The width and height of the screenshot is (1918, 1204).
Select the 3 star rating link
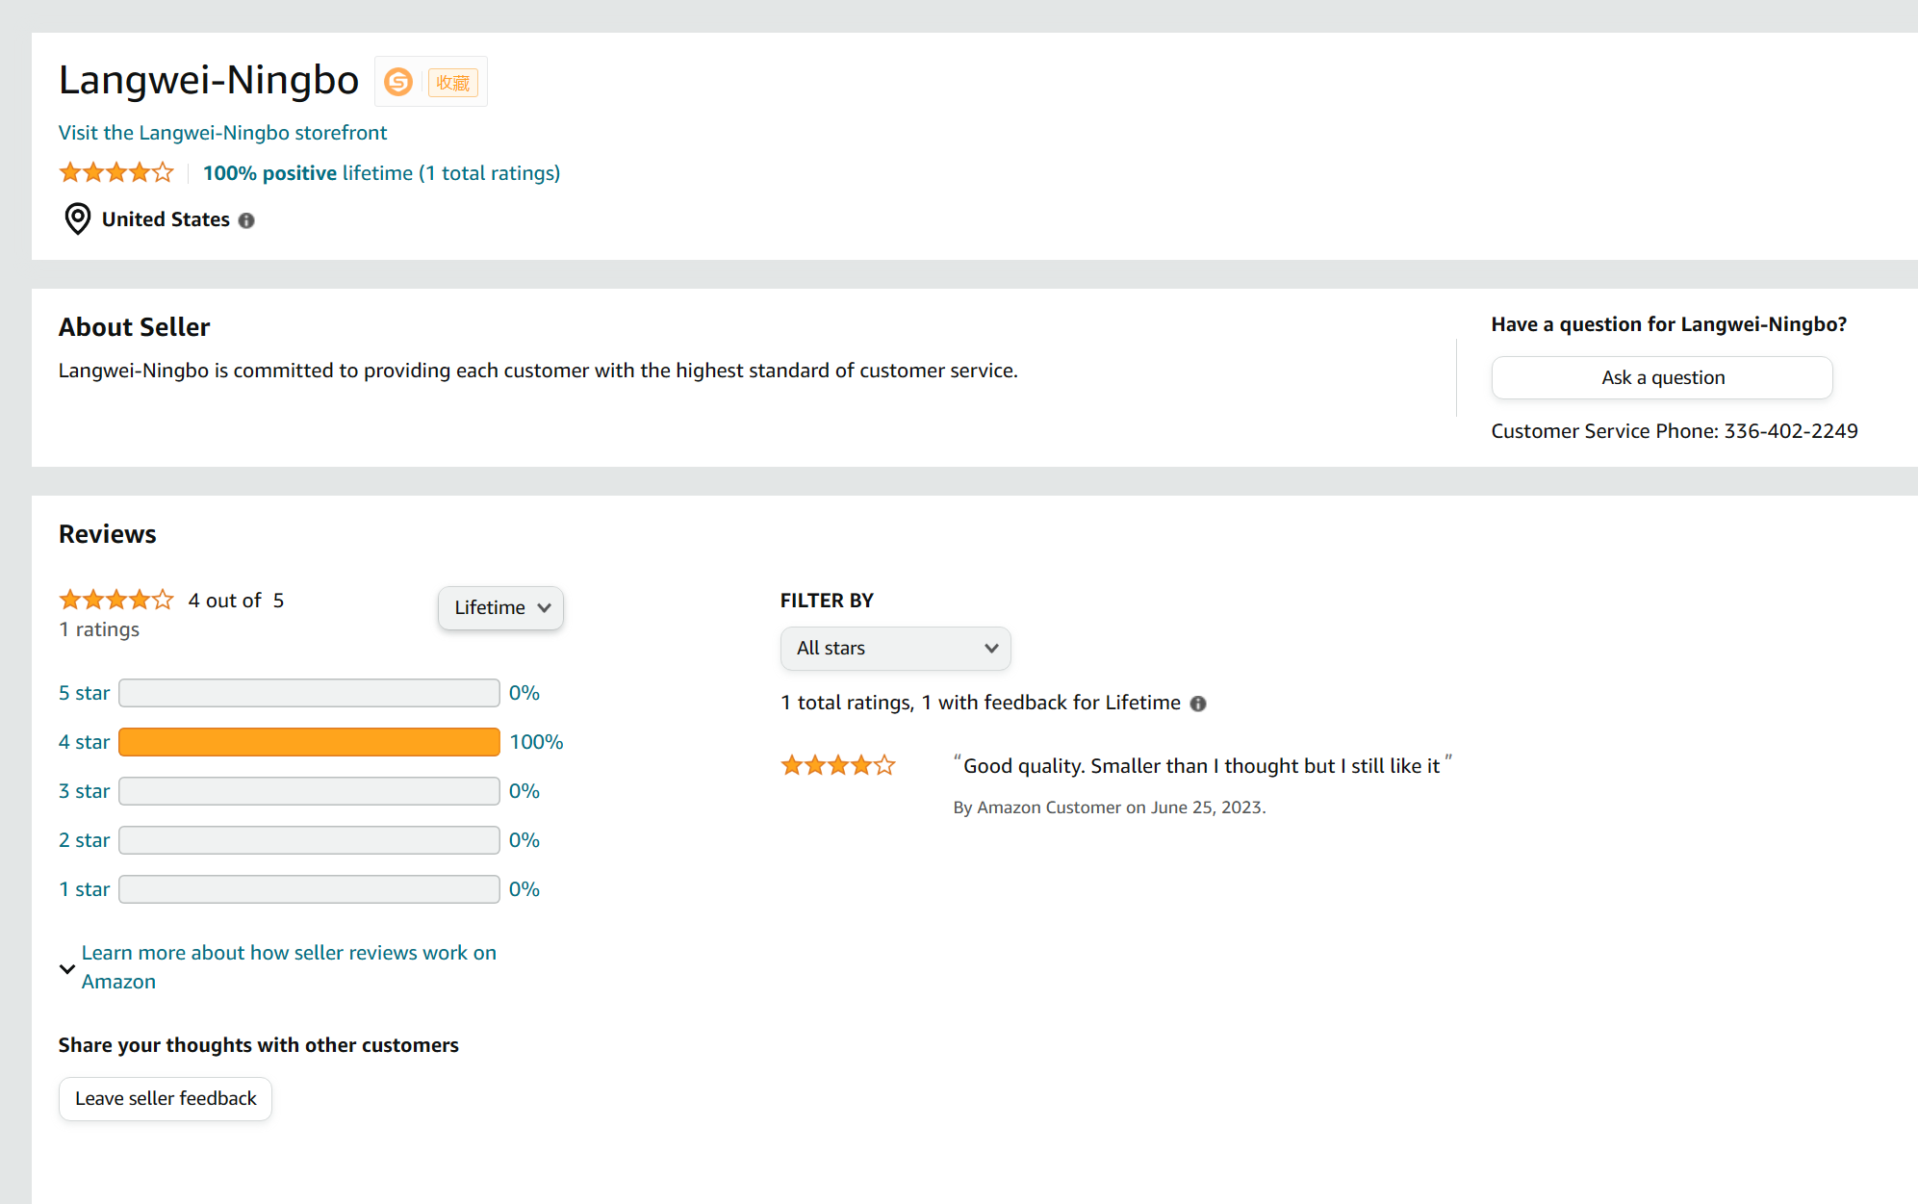point(84,791)
